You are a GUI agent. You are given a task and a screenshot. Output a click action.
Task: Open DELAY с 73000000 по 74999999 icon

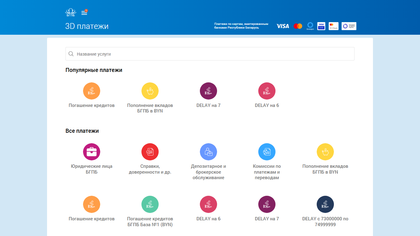325,204
